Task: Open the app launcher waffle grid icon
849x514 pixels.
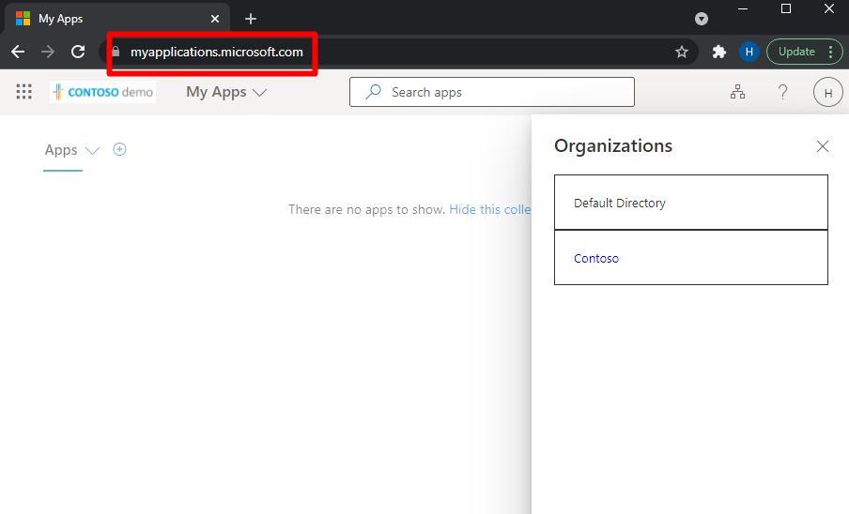Action: (x=24, y=92)
